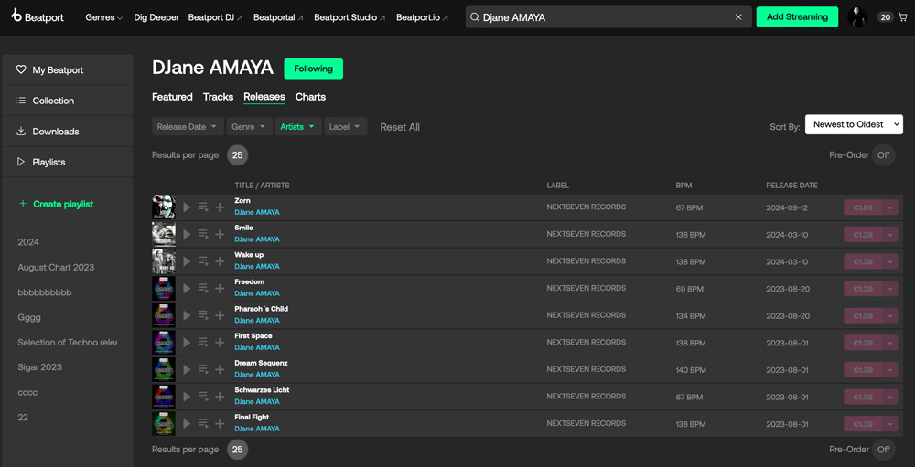Play the Zorn release
This screenshot has width=915, height=467.
(x=187, y=207)
